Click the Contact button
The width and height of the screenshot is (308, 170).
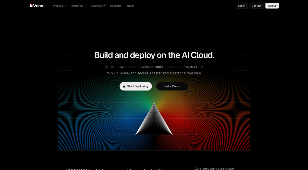(x=256, y=6)
